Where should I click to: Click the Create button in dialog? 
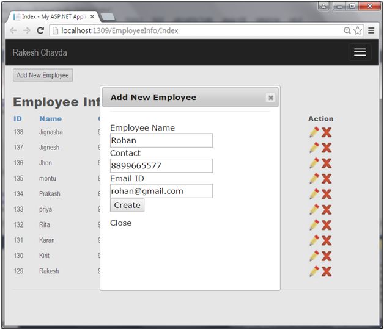[x=127, y=205]
